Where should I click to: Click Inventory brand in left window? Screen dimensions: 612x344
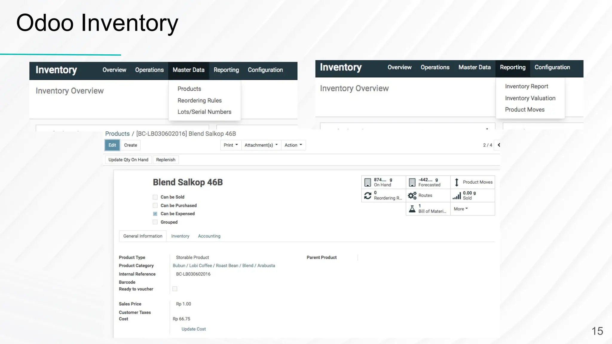coord(56,70)
